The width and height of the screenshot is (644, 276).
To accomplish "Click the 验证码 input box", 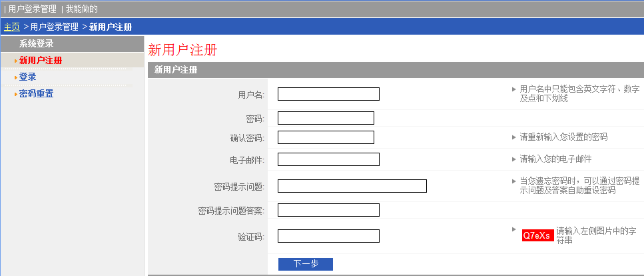I will (x=328, y=236).
